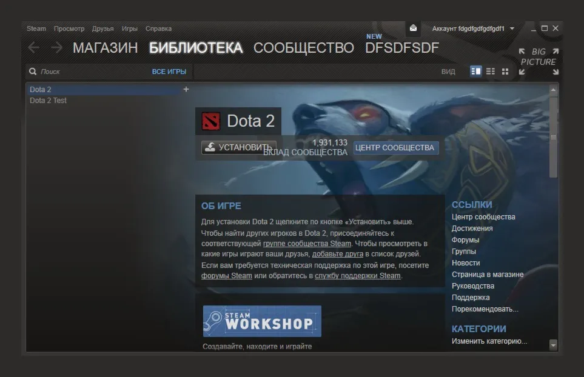Open the Справка menu

point(158,28)
